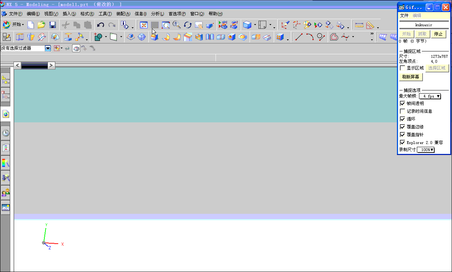Click the right scroll arrow above viewport
The image size is (452, 272).
(x=51, y=65)
